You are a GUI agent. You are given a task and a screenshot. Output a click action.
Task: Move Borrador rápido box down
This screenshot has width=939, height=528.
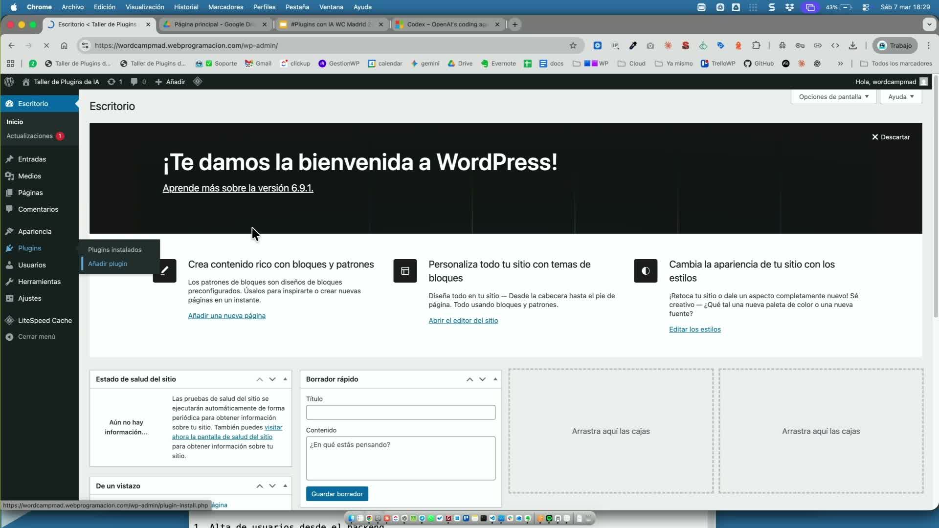(482, 379)
